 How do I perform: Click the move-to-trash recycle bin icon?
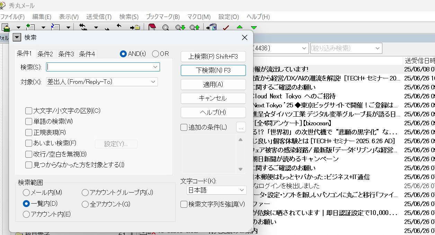211,27
